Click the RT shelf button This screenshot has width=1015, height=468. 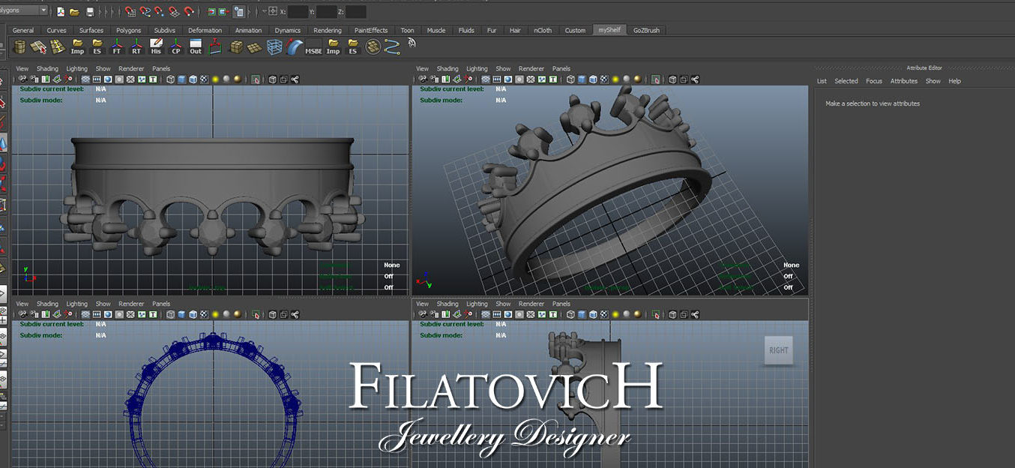(136, 46)
